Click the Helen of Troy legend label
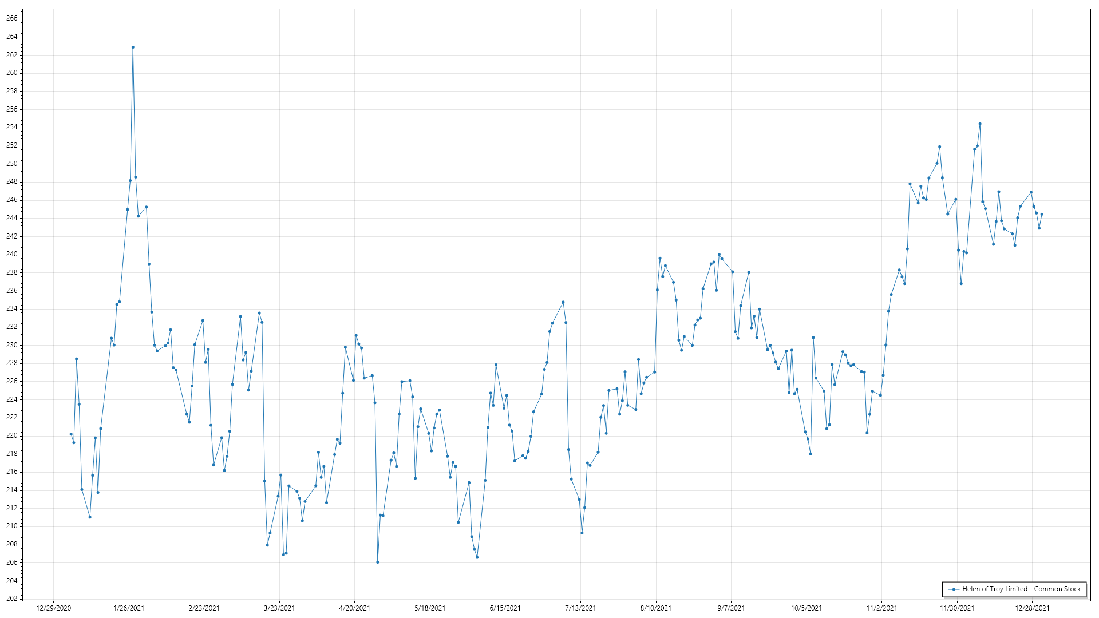1099x618 pixels. tap(1021, 589)
